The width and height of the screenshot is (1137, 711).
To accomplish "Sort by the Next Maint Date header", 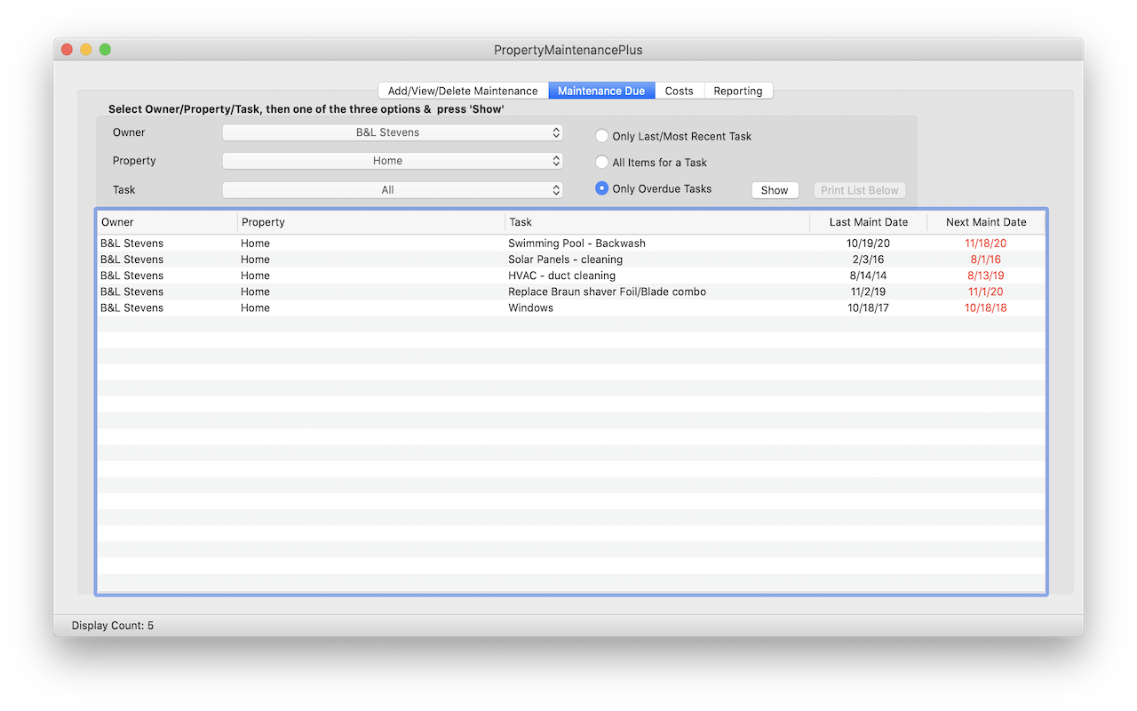I will 985,222.
